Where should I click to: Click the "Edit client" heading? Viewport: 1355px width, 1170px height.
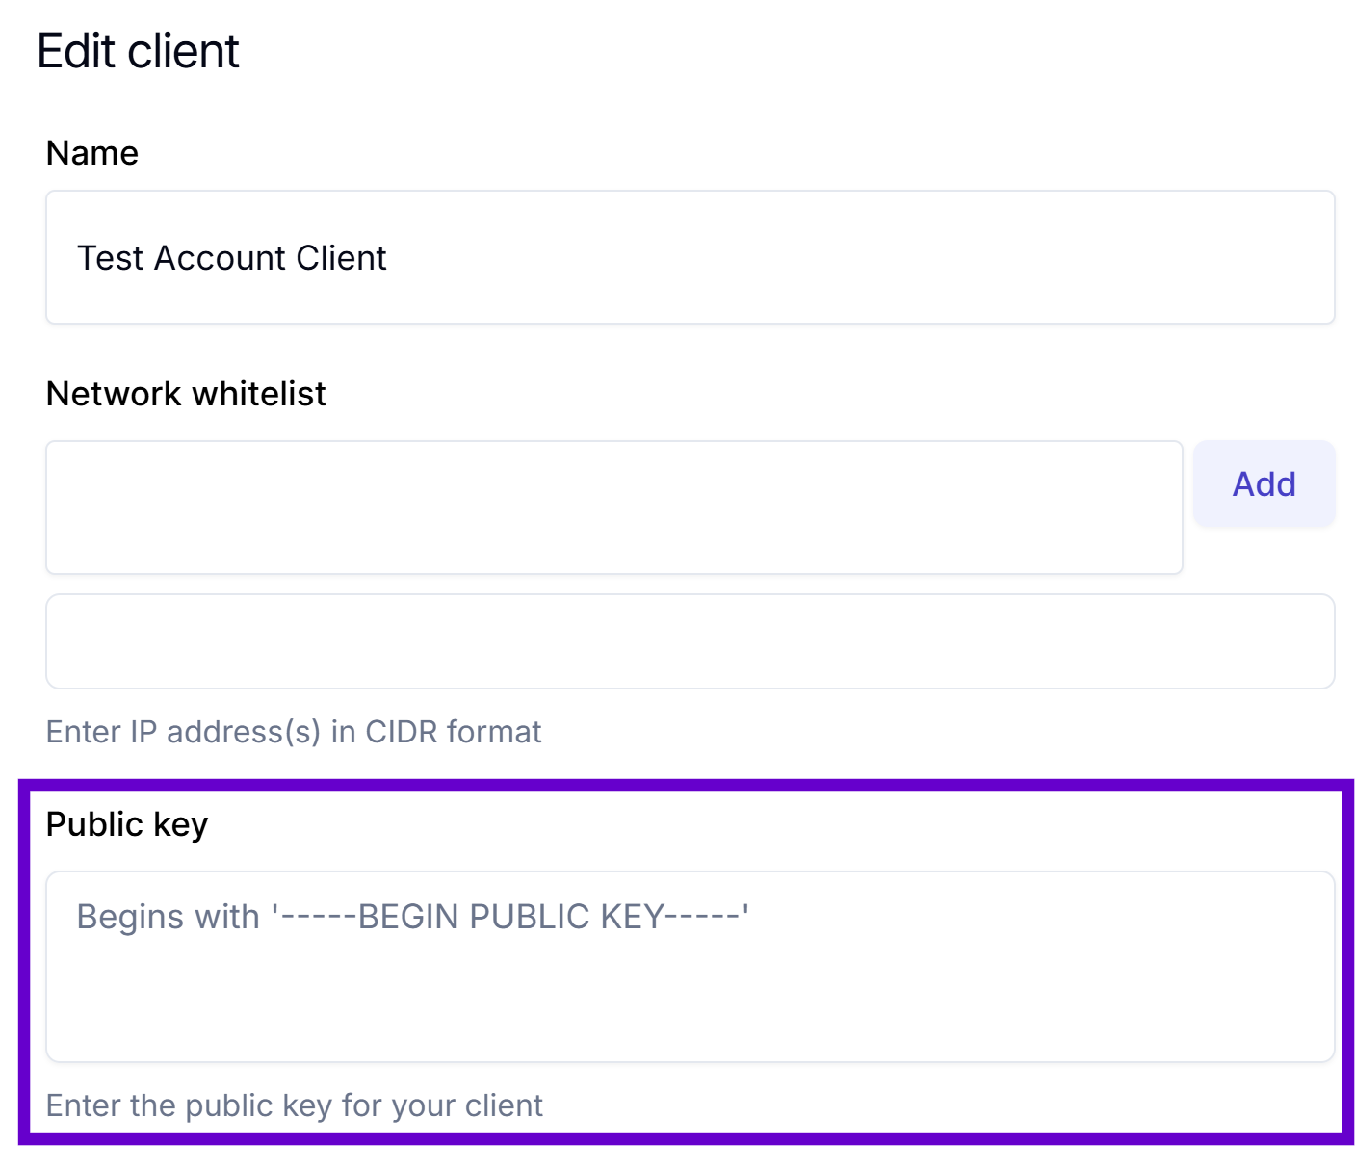(x=138, y=51)
